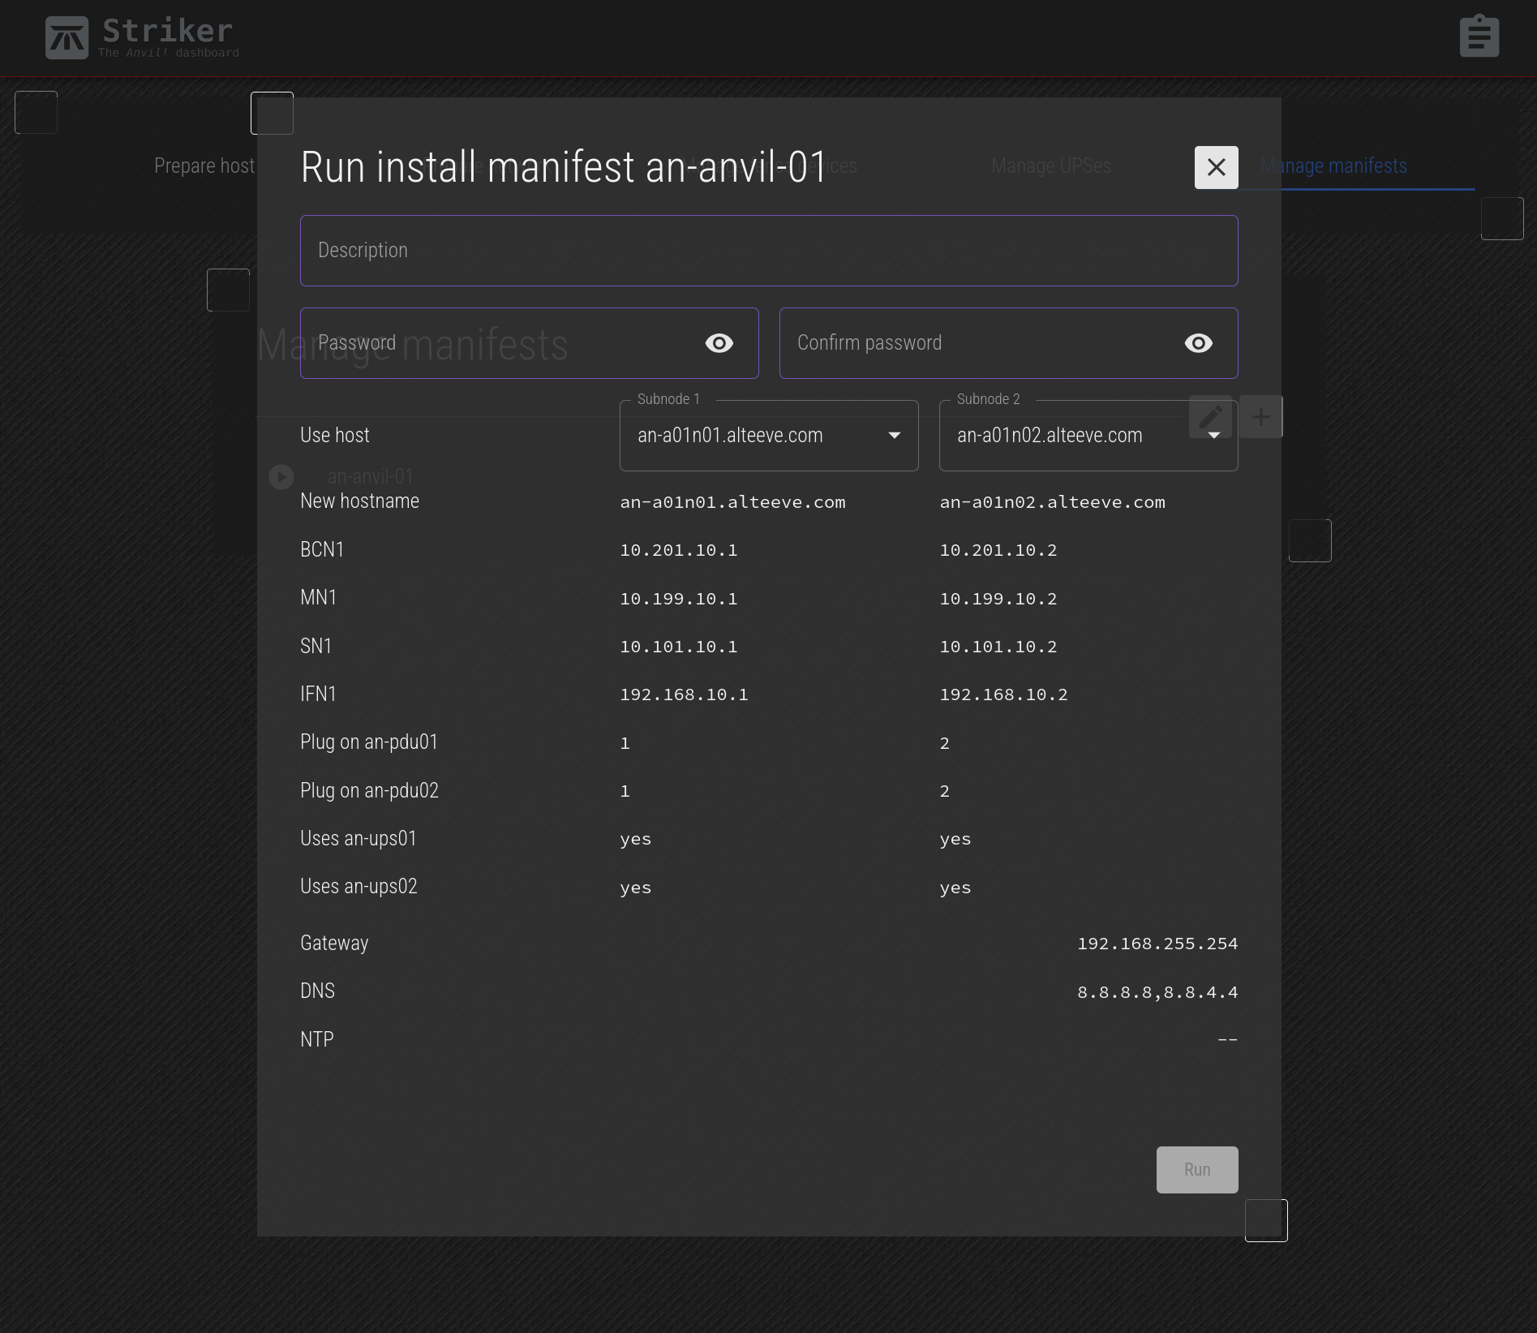Click the DNS value 8.8.8.8,8.8.4.4
The height and width of the screenshot is (1333, 1537).
1157,993
